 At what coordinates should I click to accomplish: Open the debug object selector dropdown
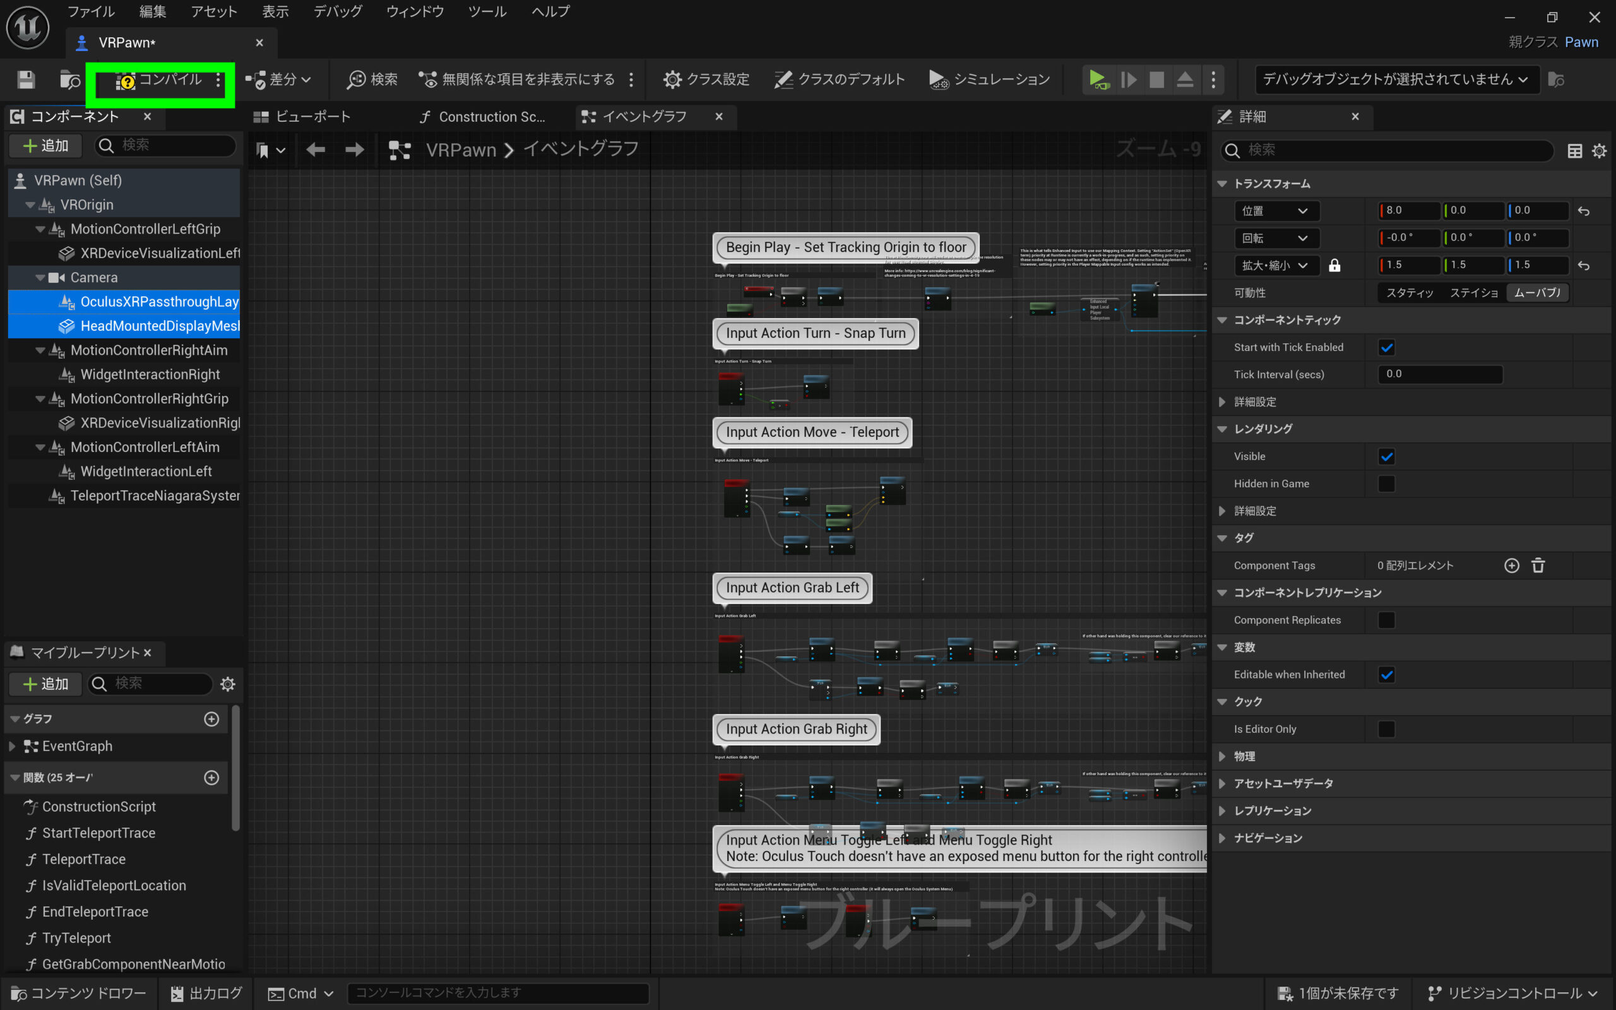coord(1396,80)
